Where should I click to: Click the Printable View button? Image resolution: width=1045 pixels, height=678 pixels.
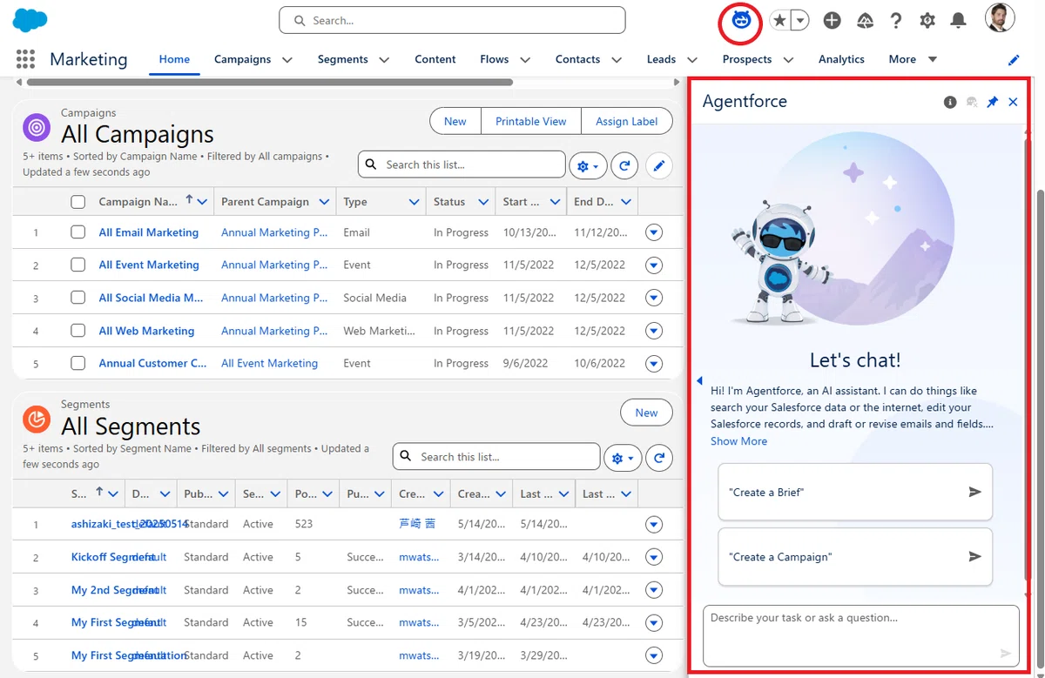tap(531, 121)
